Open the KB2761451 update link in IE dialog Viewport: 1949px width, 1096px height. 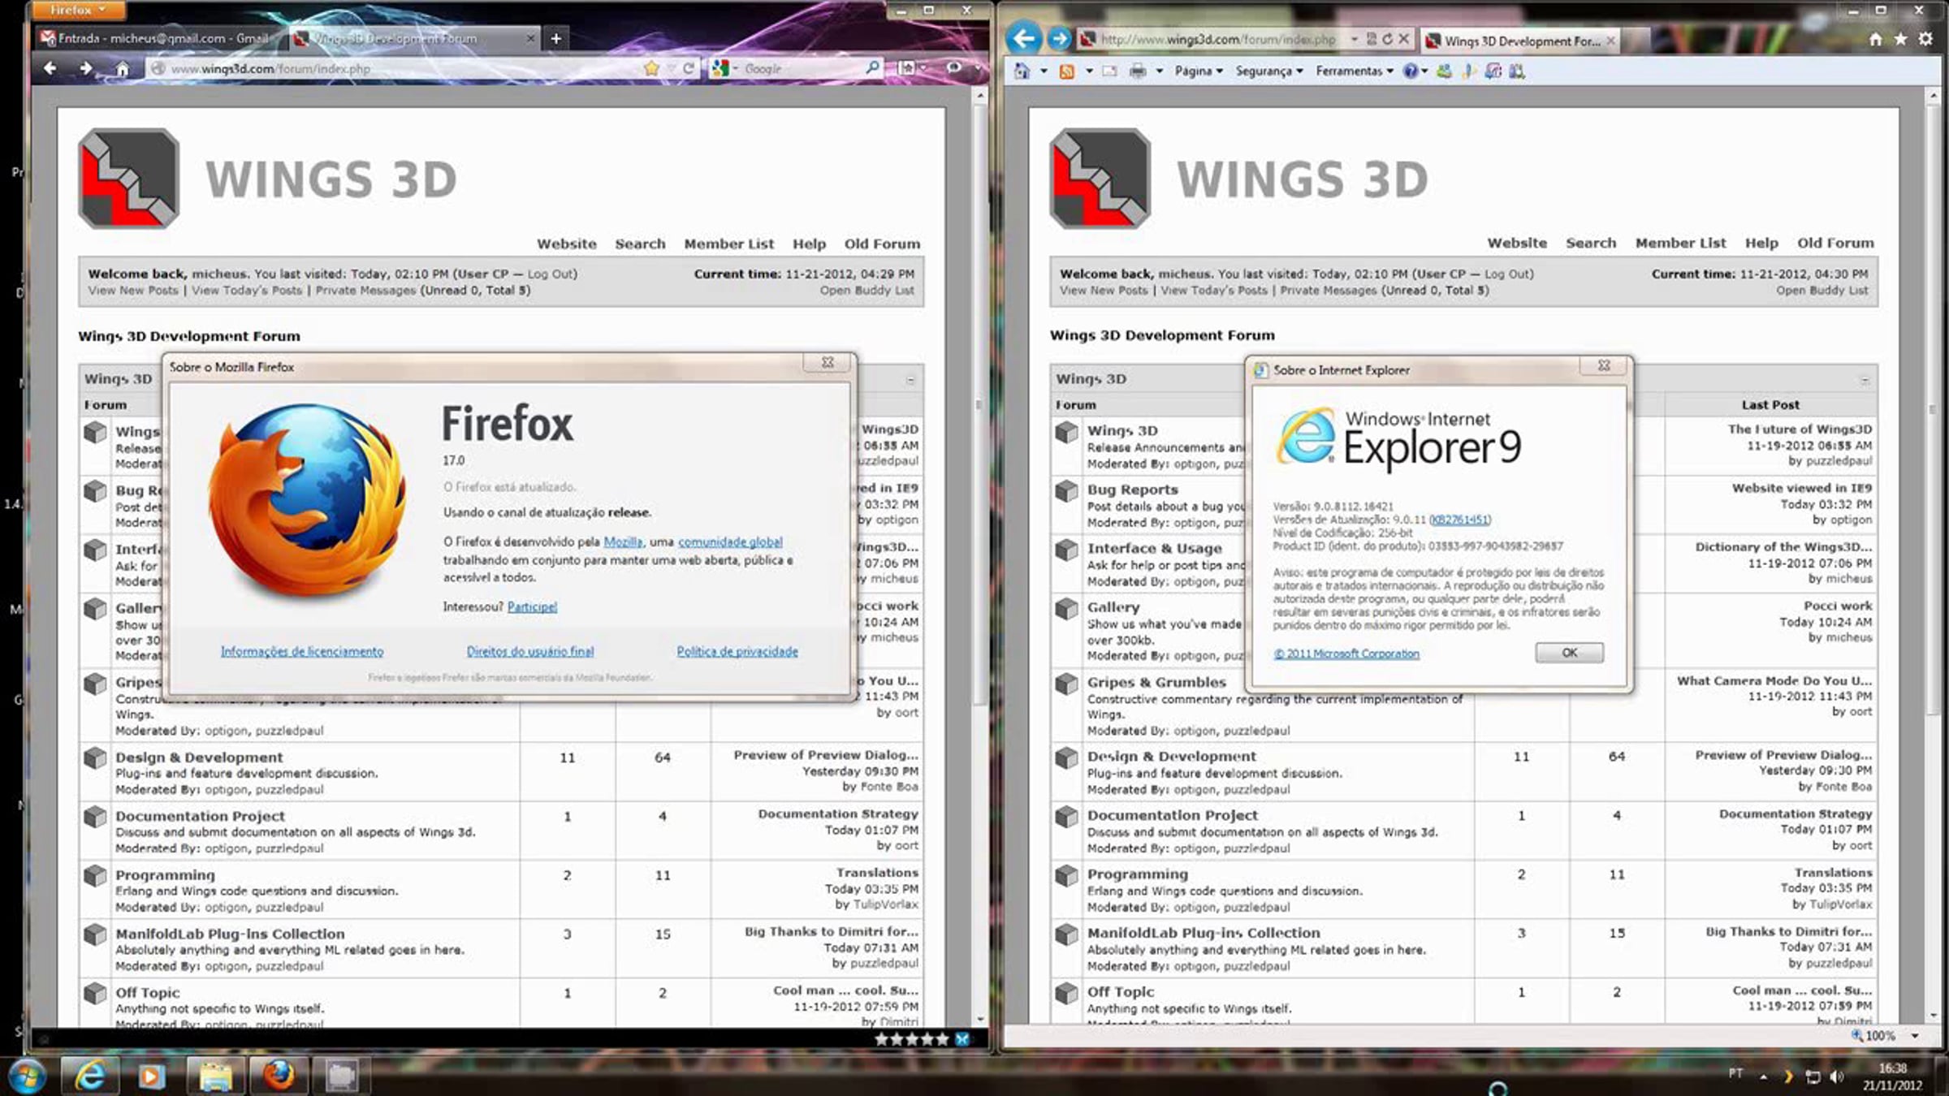pyautogui.click(x=1459, y=520)
